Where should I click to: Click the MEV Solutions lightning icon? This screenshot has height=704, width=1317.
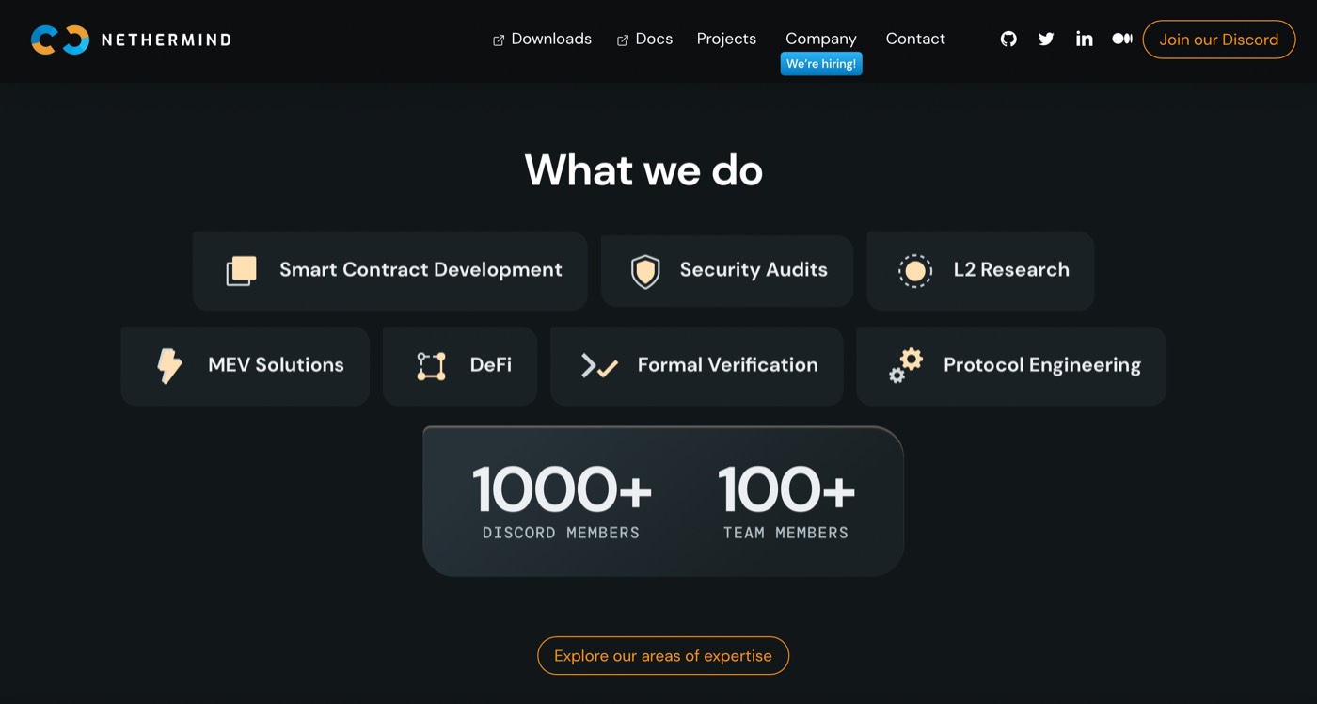tap(169, 366)
